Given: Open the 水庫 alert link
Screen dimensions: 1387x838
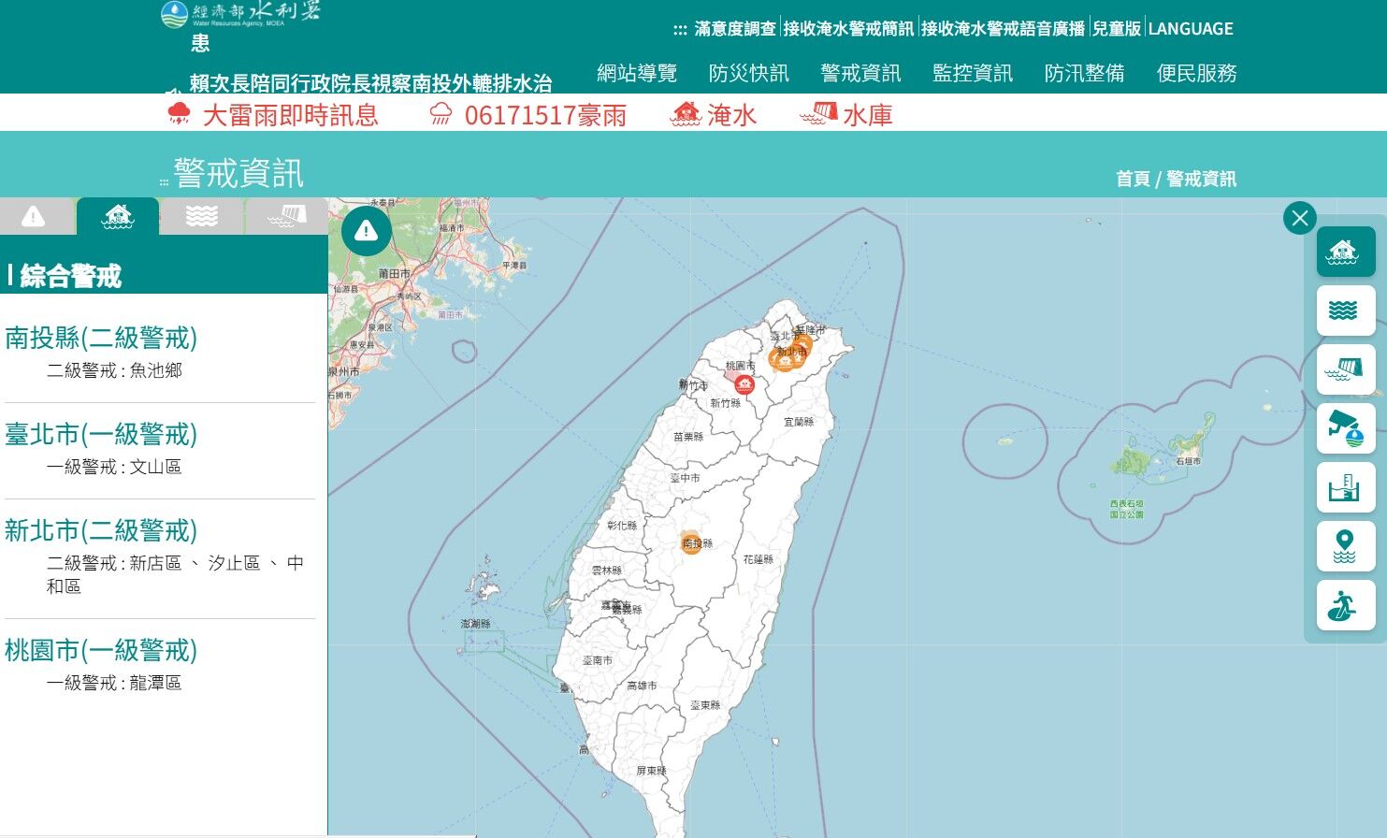Looking at the screenshot, I should (x=868, y=115).
